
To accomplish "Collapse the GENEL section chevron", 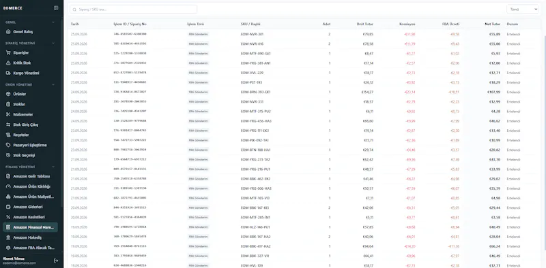I will pos(53,22).
